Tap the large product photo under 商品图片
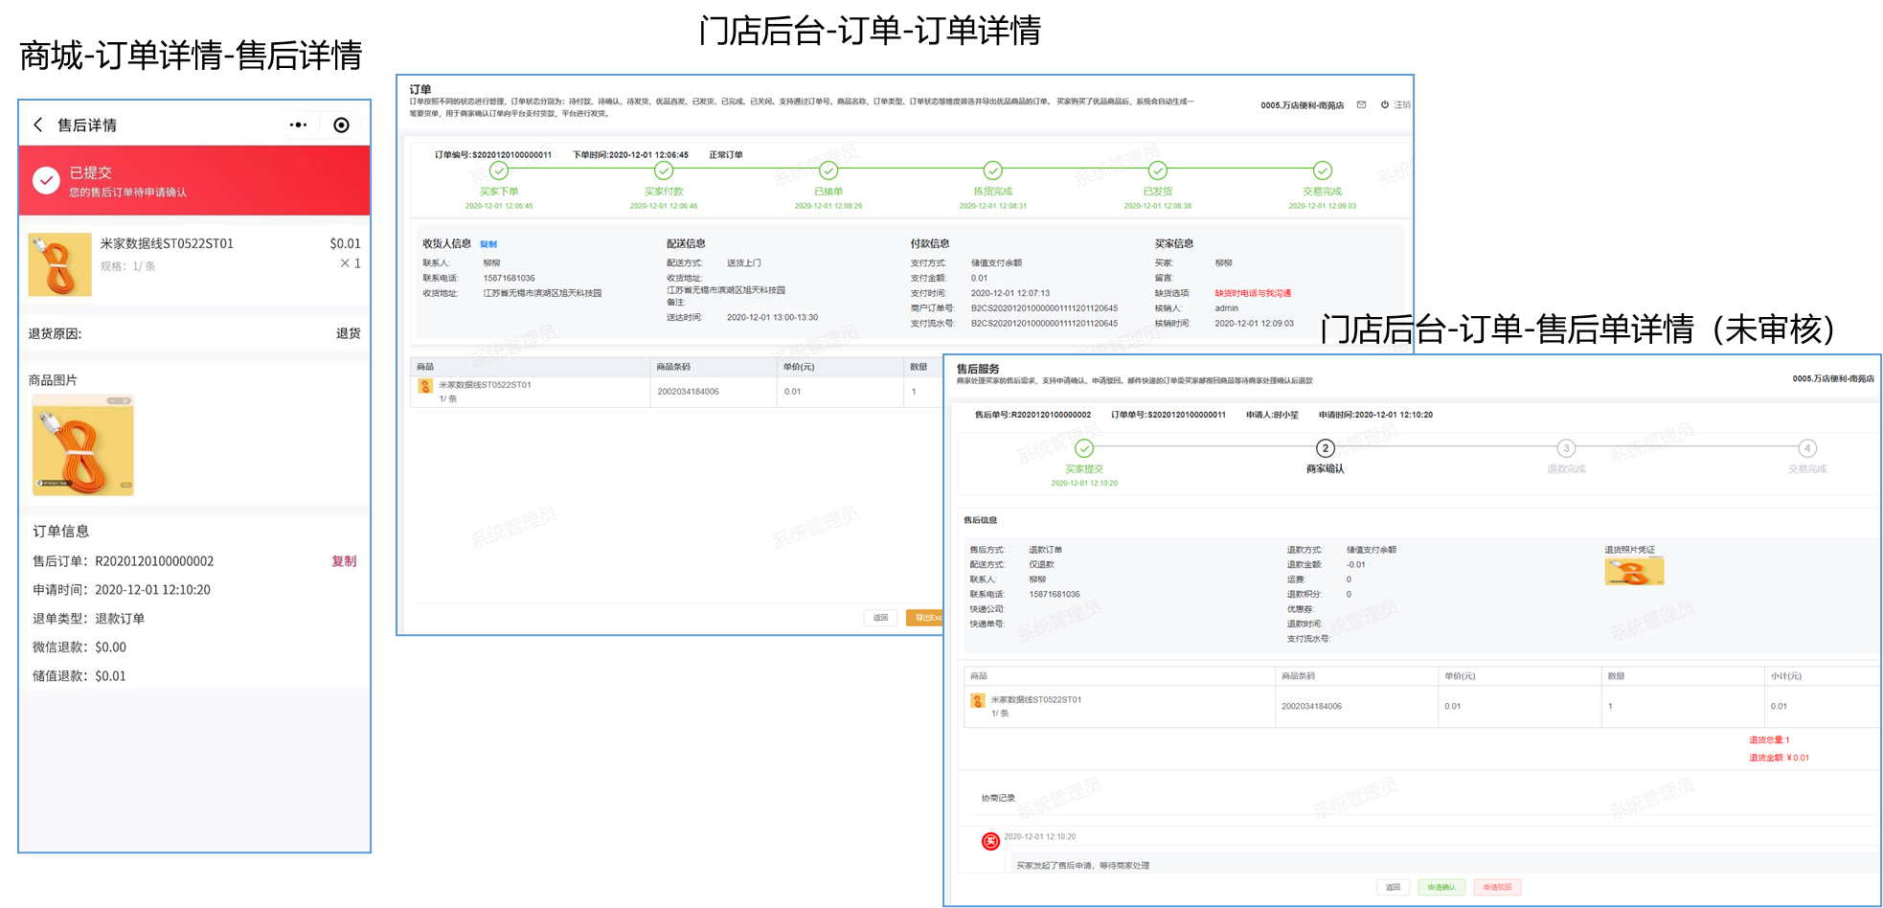This screenshot has width=1883, height=908. coord(83,445)
